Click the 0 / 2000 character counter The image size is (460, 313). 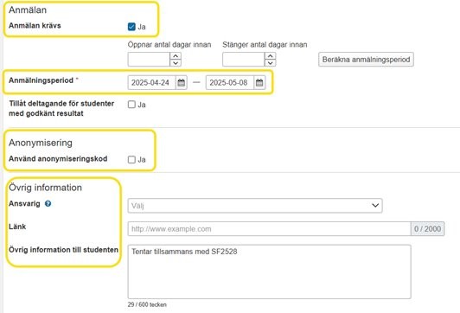(x=428, y=229)
